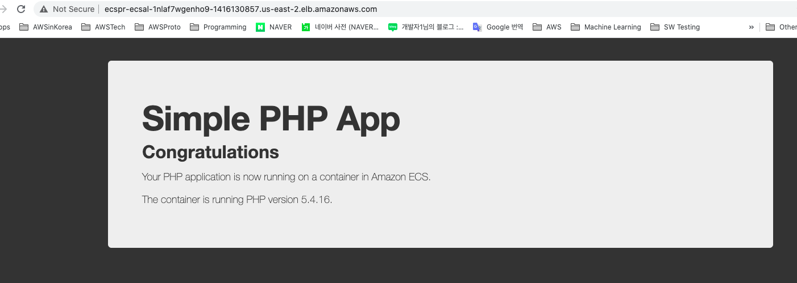Open the SW Testing bookmark folder

click(675, 27)
